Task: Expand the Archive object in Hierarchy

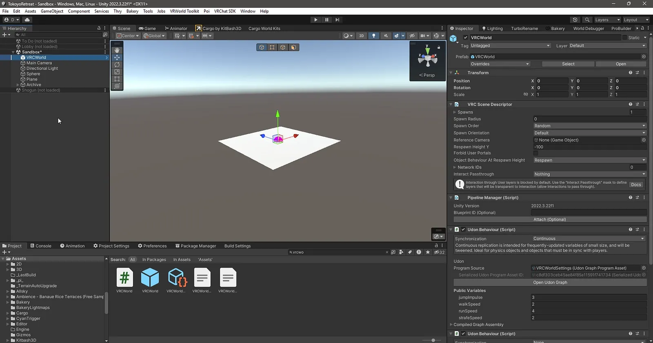Action: [18, 85]
